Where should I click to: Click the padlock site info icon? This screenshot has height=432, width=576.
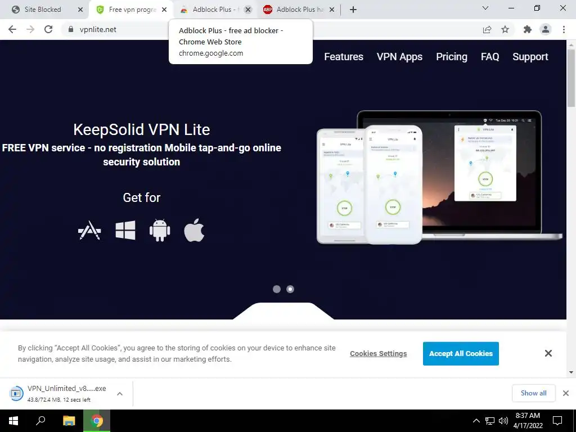coord(71,29)
